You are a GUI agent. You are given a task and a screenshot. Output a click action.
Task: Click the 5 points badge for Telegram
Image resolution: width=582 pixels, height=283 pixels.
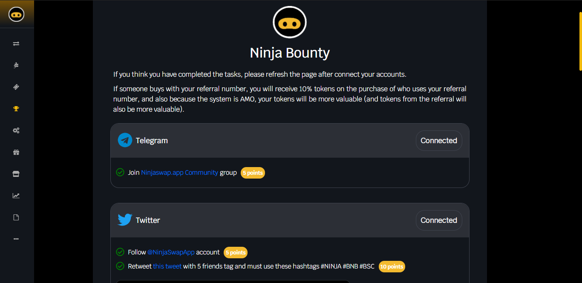click(x=253, y=173)
